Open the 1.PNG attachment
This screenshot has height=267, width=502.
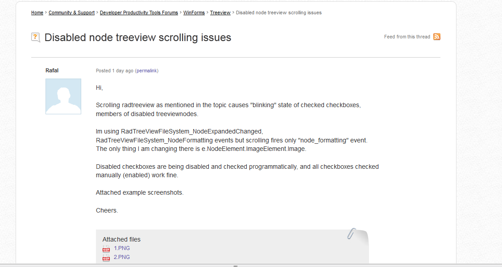(x=122, y=248)
